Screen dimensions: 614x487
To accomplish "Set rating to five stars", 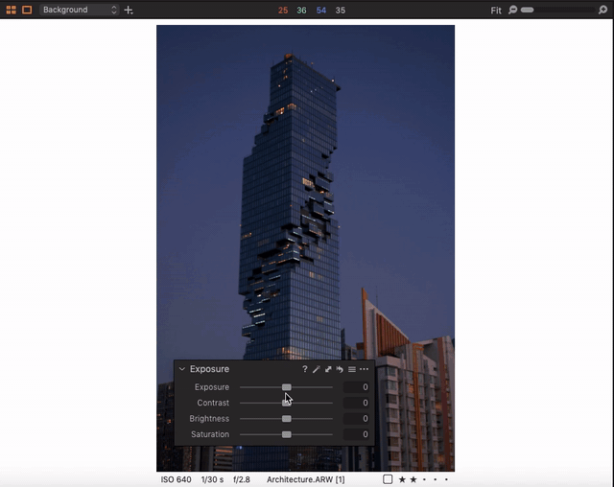I will [x=446, y=479].
